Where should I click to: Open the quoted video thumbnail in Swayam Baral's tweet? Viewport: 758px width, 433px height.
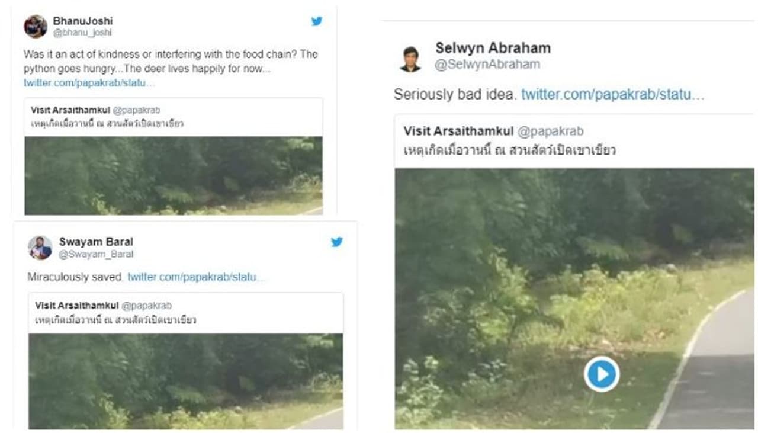coord(185,381)
